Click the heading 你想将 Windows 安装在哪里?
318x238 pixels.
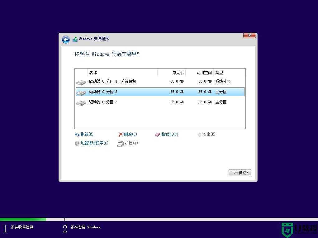107,54
